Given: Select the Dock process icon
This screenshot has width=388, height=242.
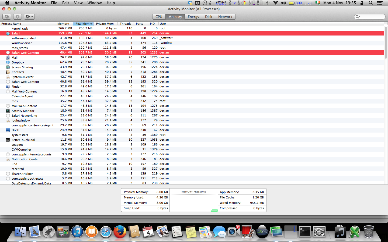Looking at the screenshot, I should point(8,130).
